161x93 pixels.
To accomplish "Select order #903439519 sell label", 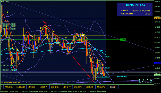I will [x=8, y=70].
